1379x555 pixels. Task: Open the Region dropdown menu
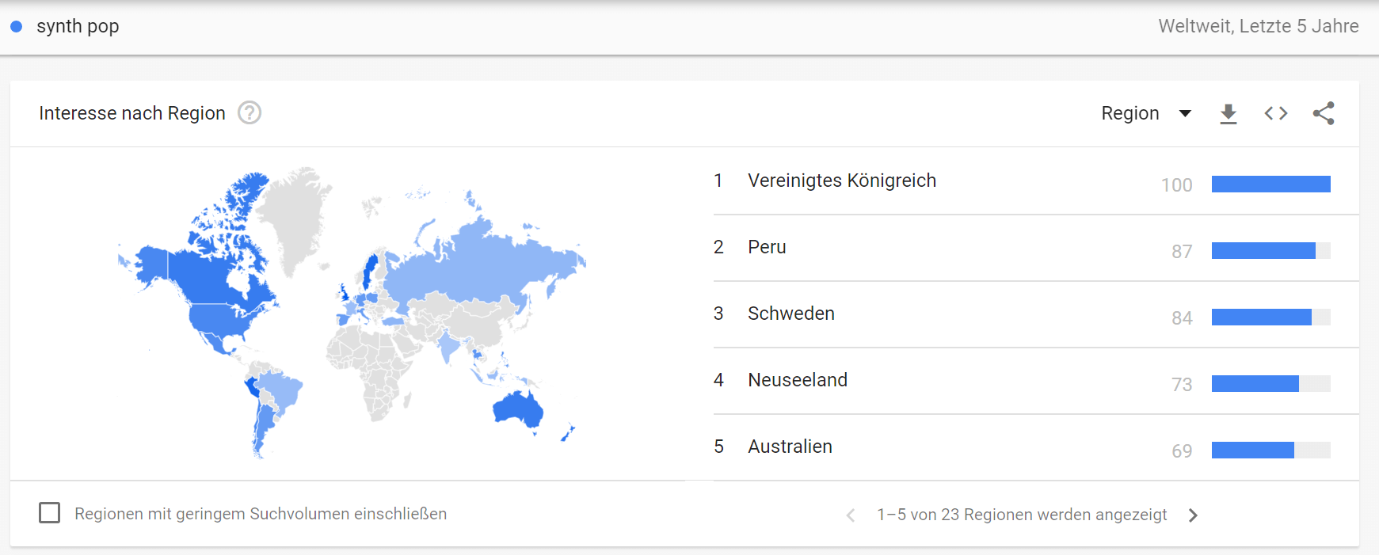click(x=1146, y=113)
